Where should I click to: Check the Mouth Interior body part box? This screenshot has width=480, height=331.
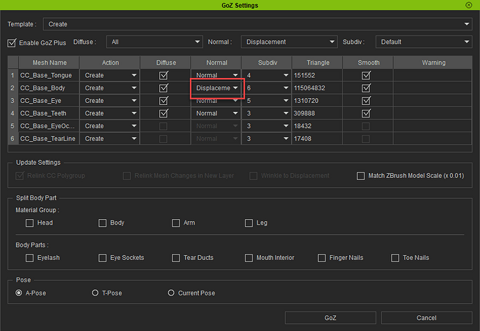click(x=248, y=258)
